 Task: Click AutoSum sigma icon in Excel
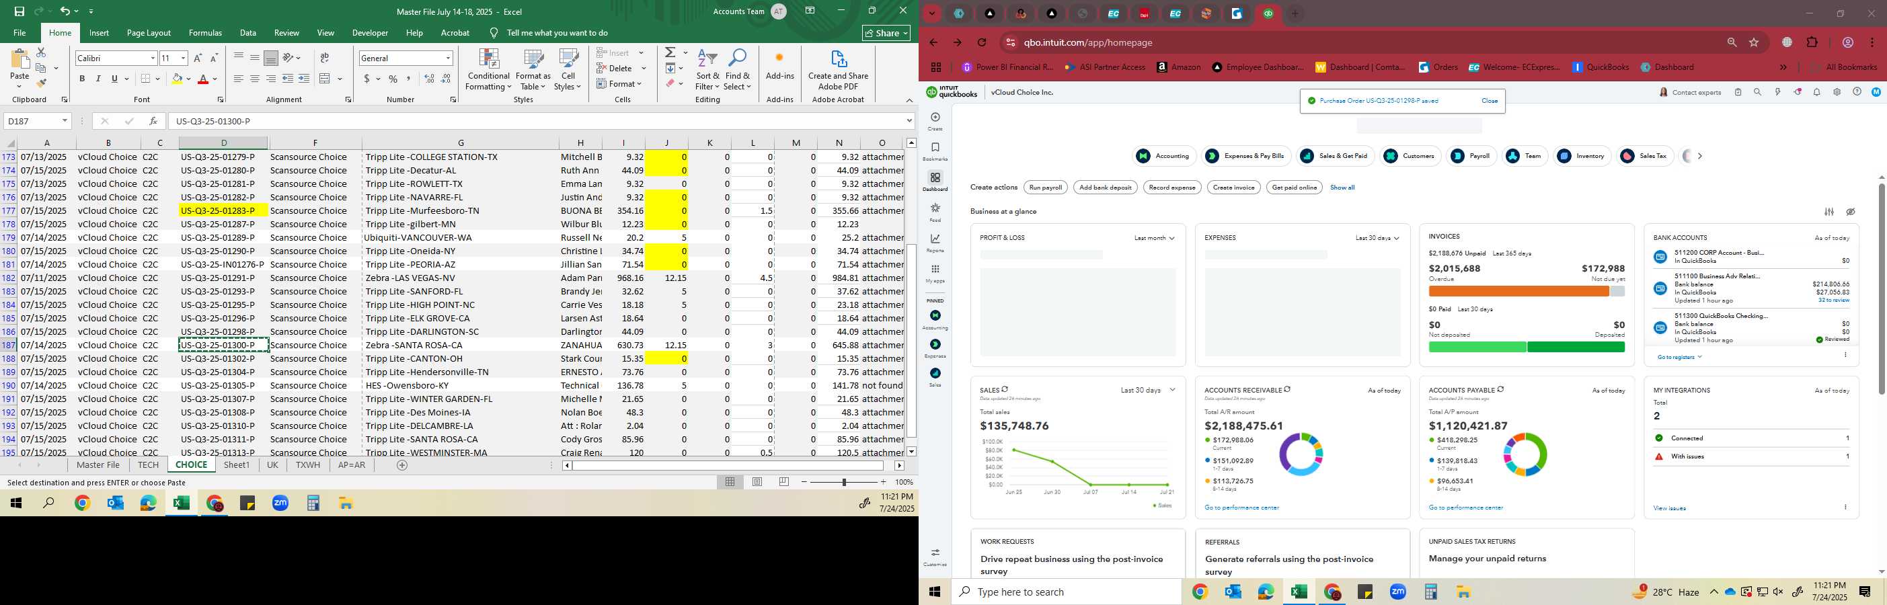[670, 52]
